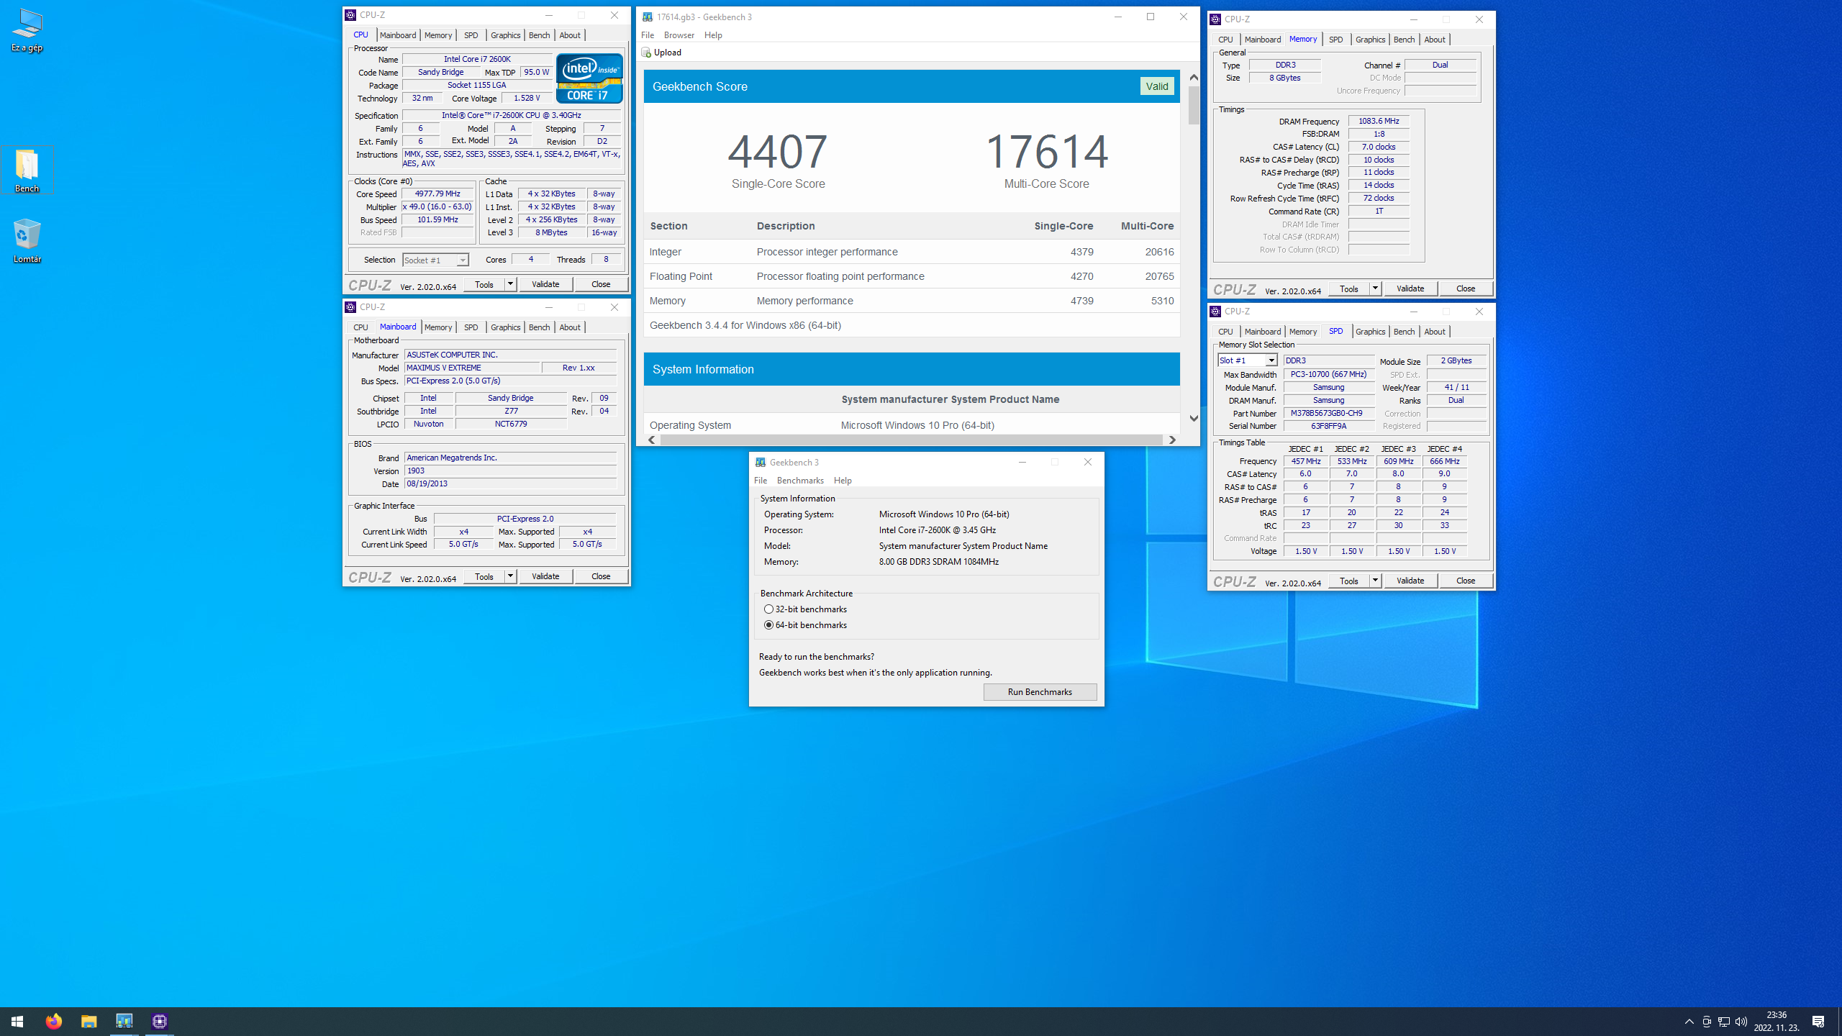Open the network status tray icon
The width and height of the screenshot is (1842, 1036).
[x=1724, y=1021]
